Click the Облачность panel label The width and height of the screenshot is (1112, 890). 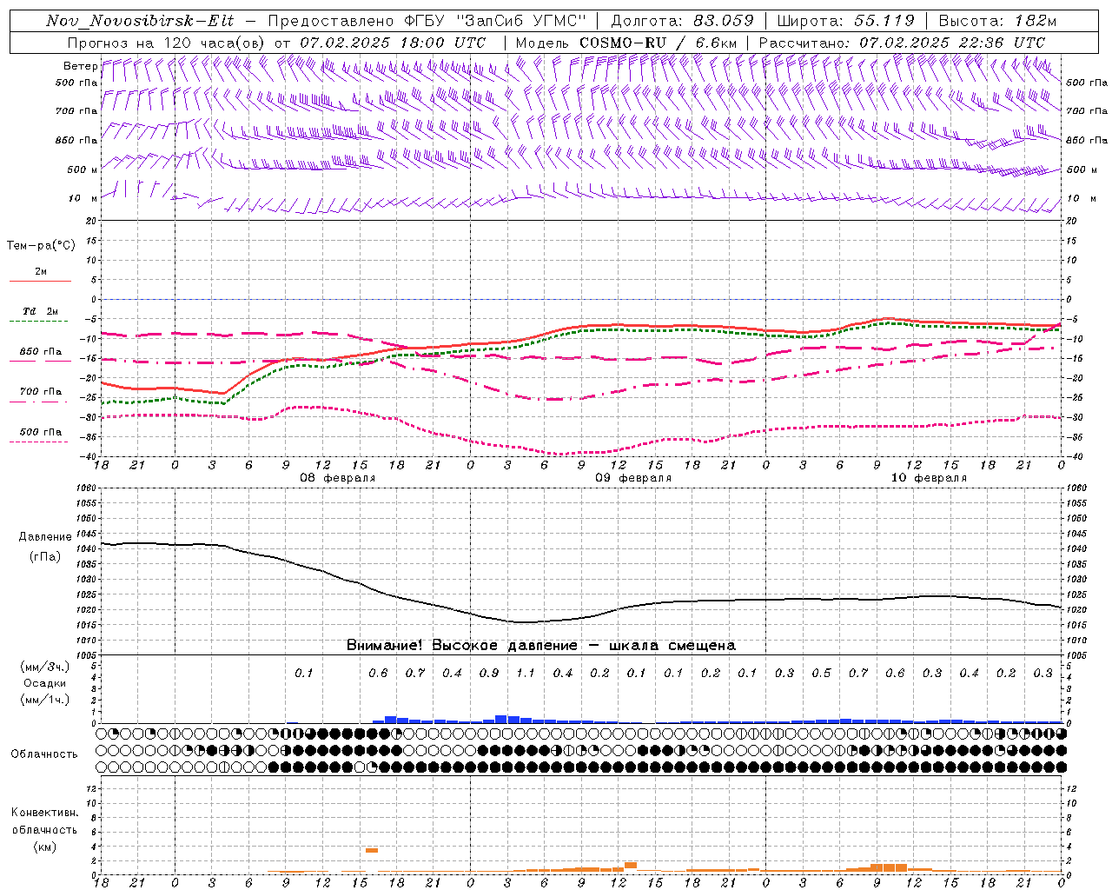(44, 754)
